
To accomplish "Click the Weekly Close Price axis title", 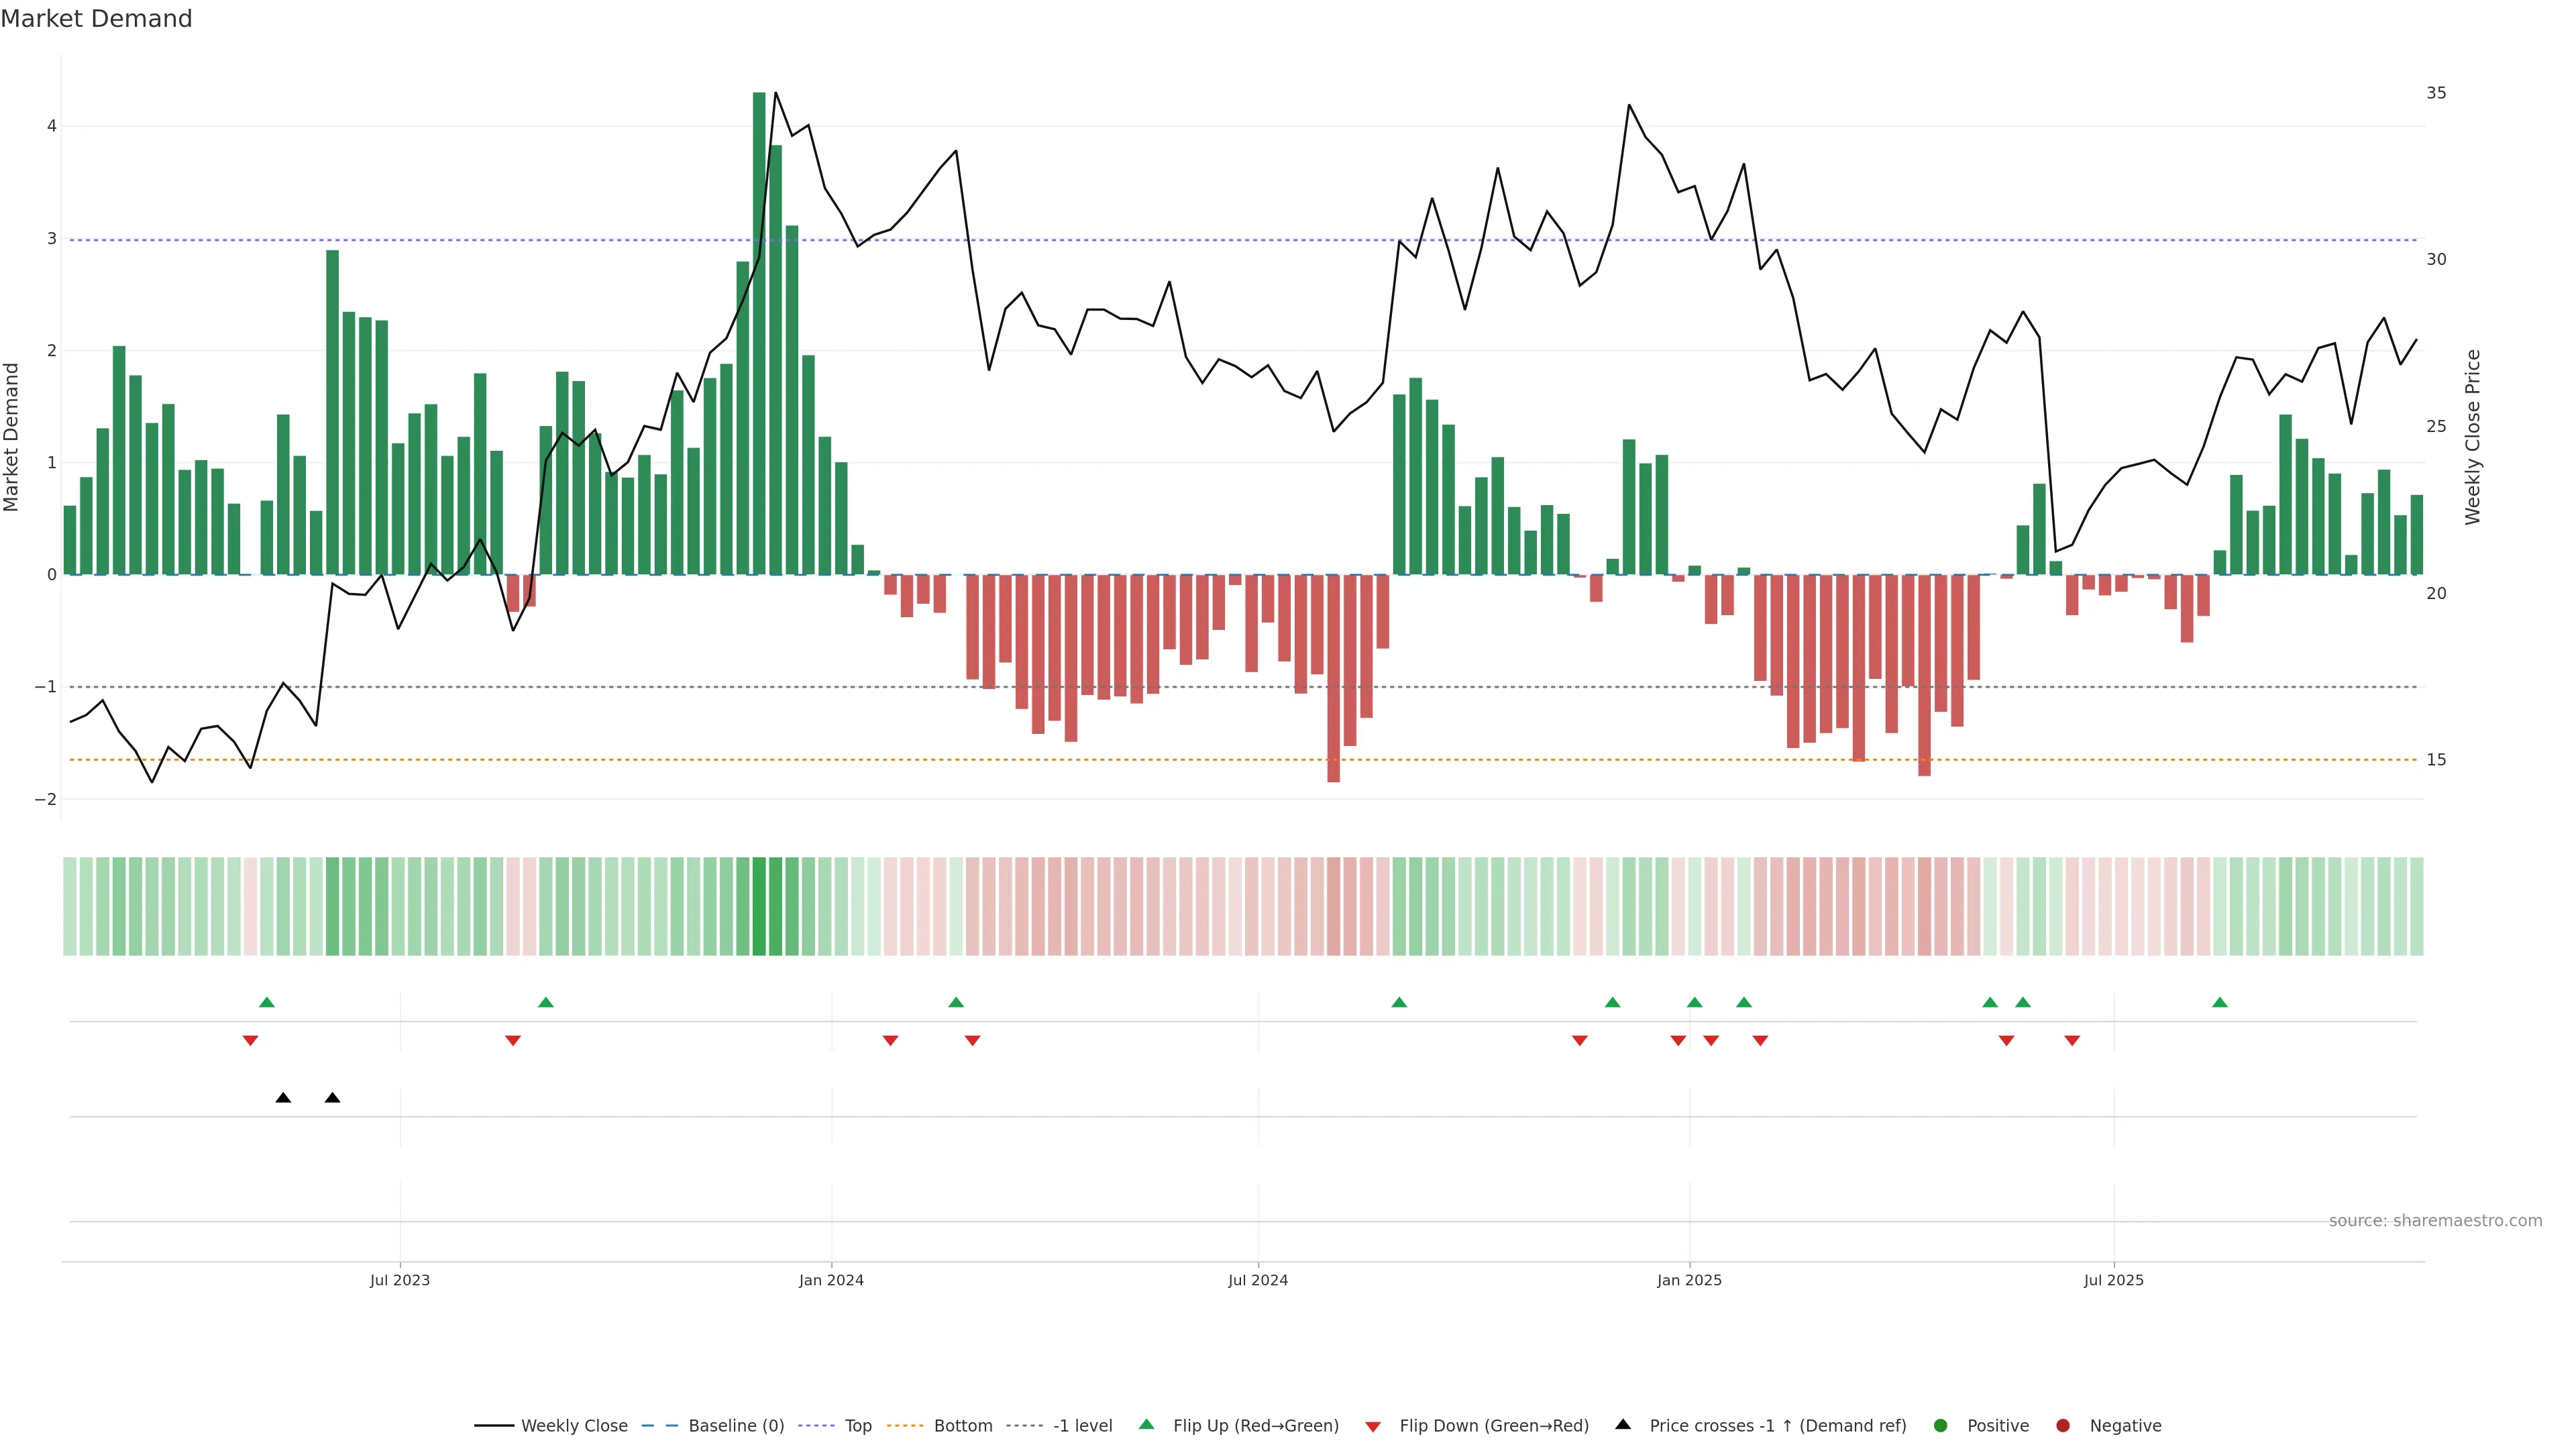I will click(x=2473, y=437).
